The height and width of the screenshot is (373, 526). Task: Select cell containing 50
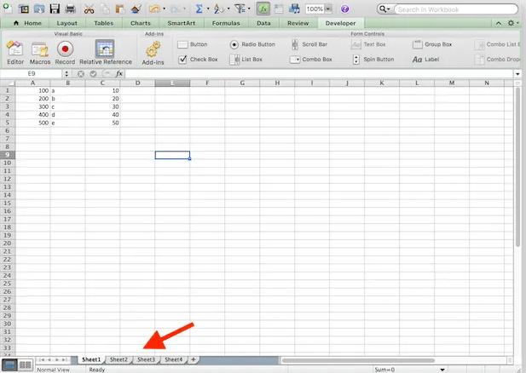click(x=102, y=123)
